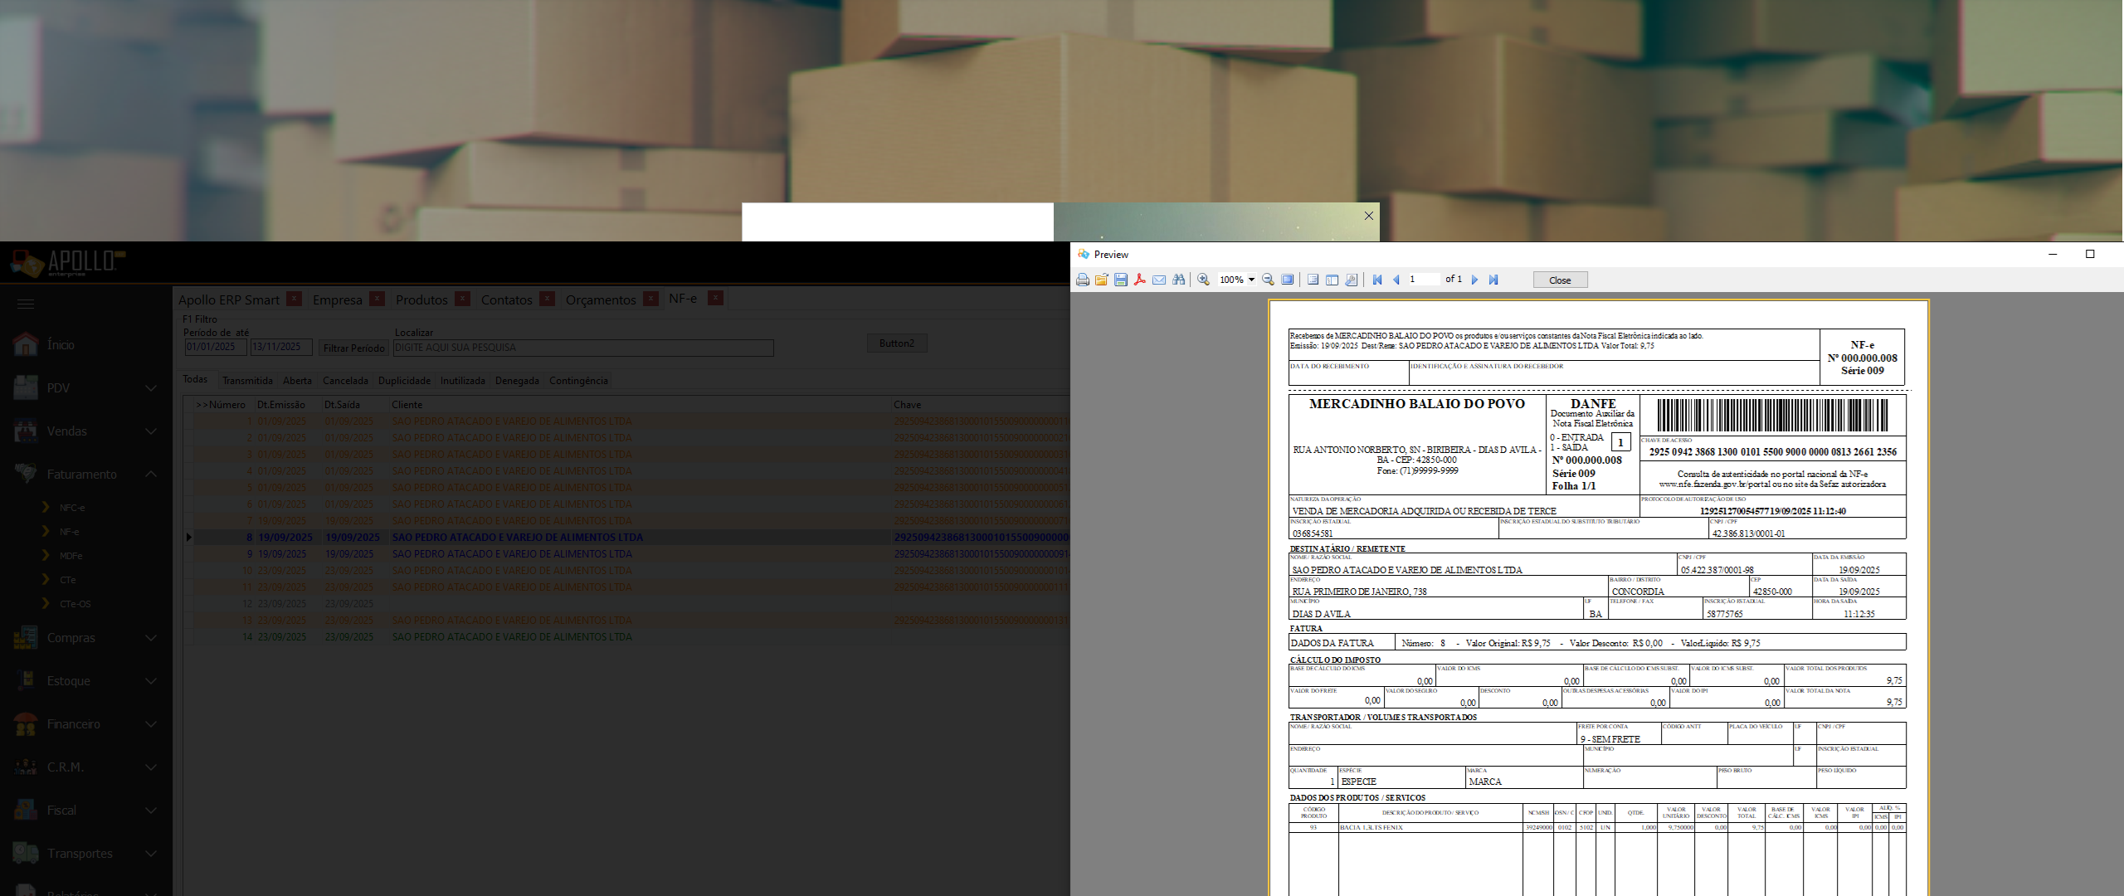2124x896 pixels.
Task: Select the Transmitida status filter tab
Action: (x=247, y=381)
